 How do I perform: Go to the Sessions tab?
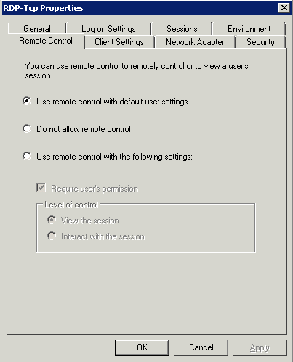182,29
